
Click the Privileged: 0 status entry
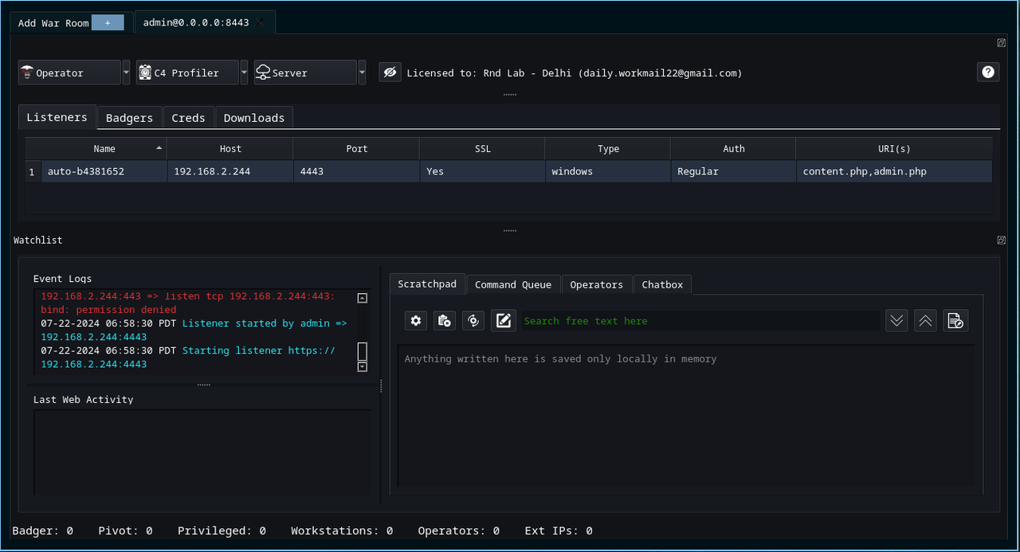[x=222, y=530]
